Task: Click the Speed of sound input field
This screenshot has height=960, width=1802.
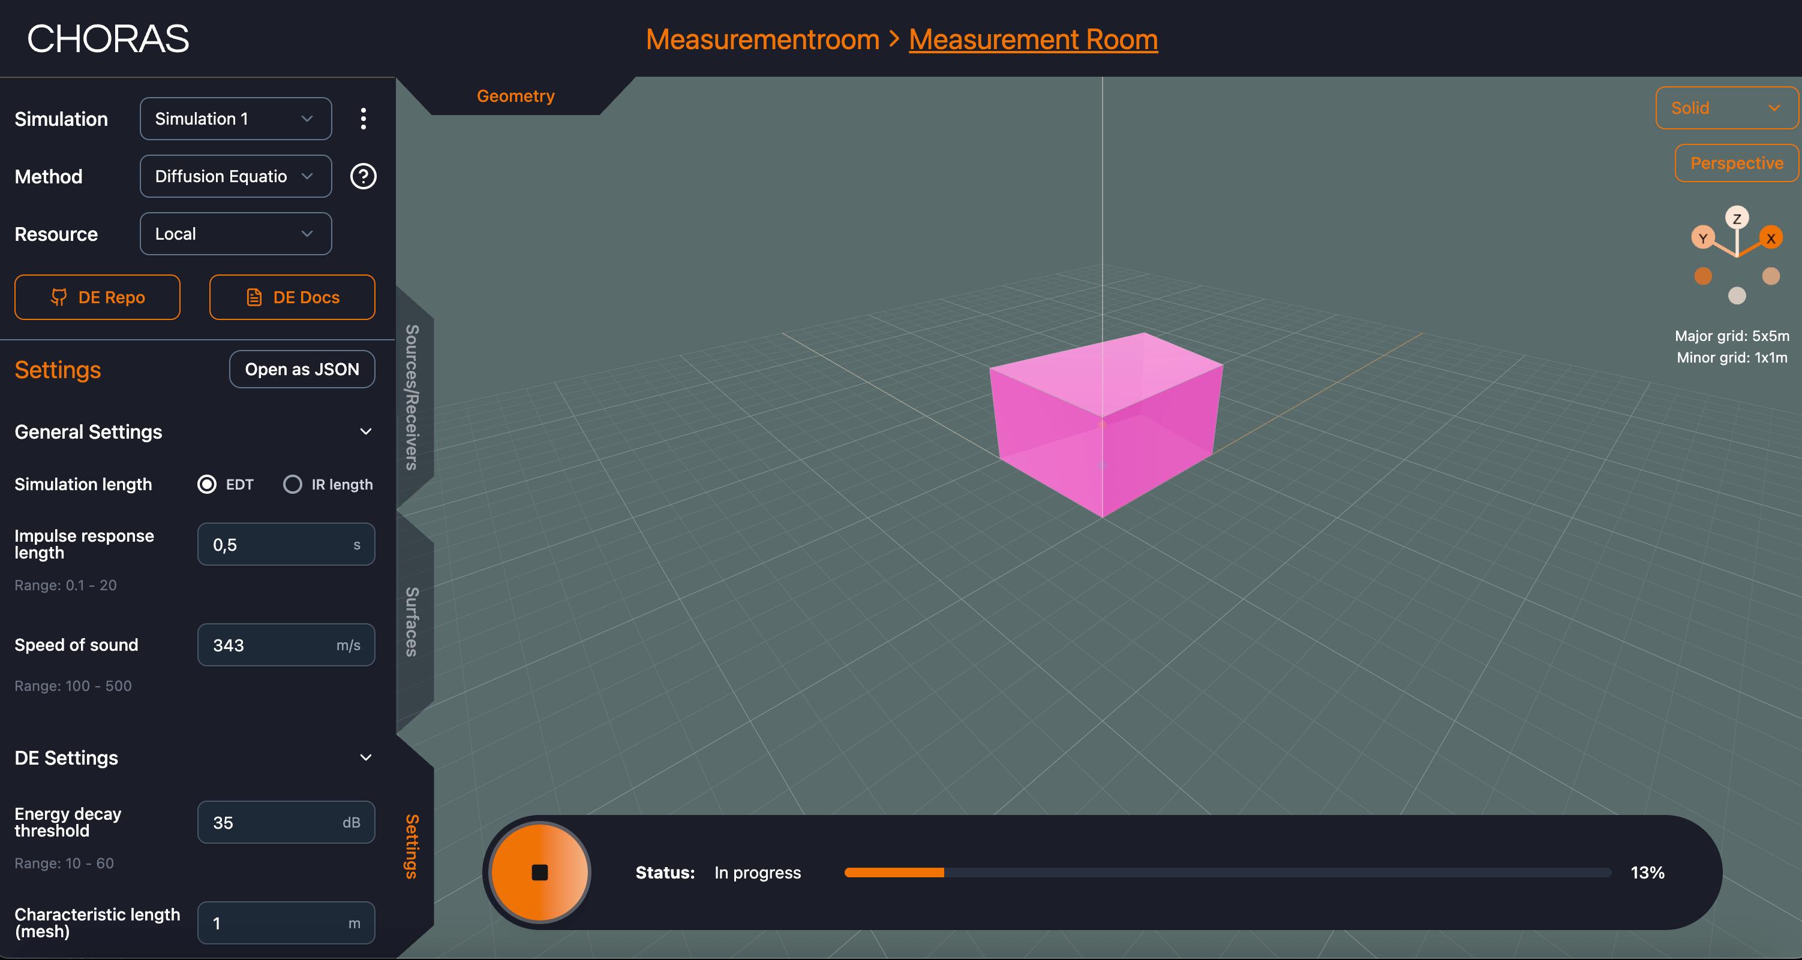Action: (x=286, y=645)
